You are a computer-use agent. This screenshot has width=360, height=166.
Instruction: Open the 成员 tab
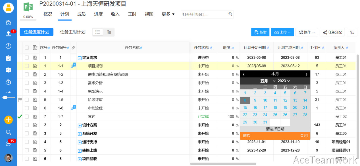[82, 14]
